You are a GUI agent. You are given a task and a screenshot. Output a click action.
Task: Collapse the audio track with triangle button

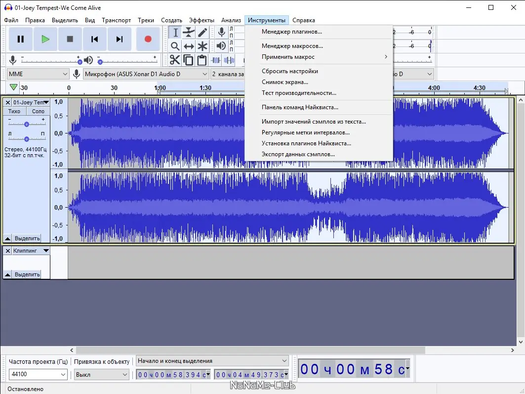(7, 239)
